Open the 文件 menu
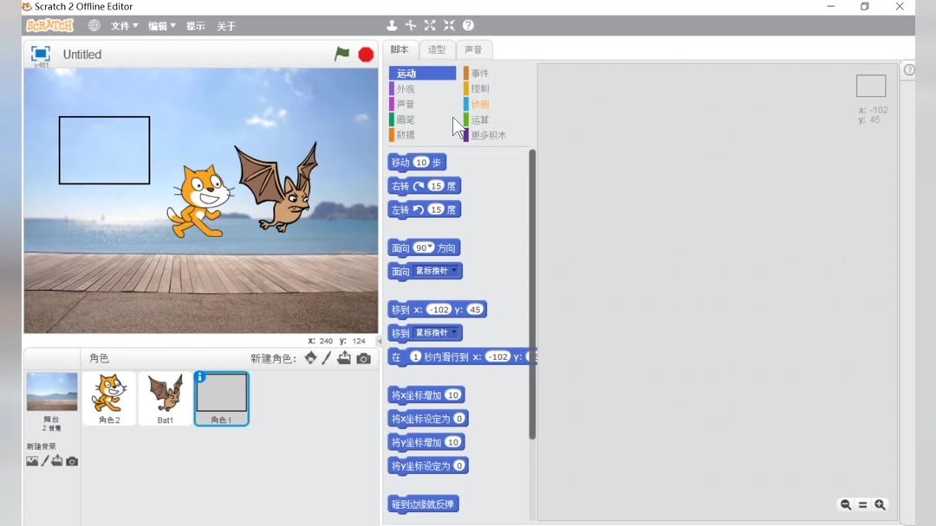This screenshot has height=526, width=936. click(x=122, y=25)
